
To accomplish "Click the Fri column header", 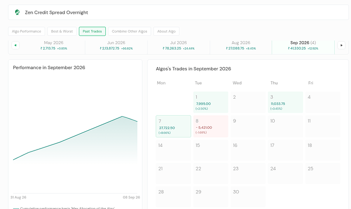I will 310,83.
